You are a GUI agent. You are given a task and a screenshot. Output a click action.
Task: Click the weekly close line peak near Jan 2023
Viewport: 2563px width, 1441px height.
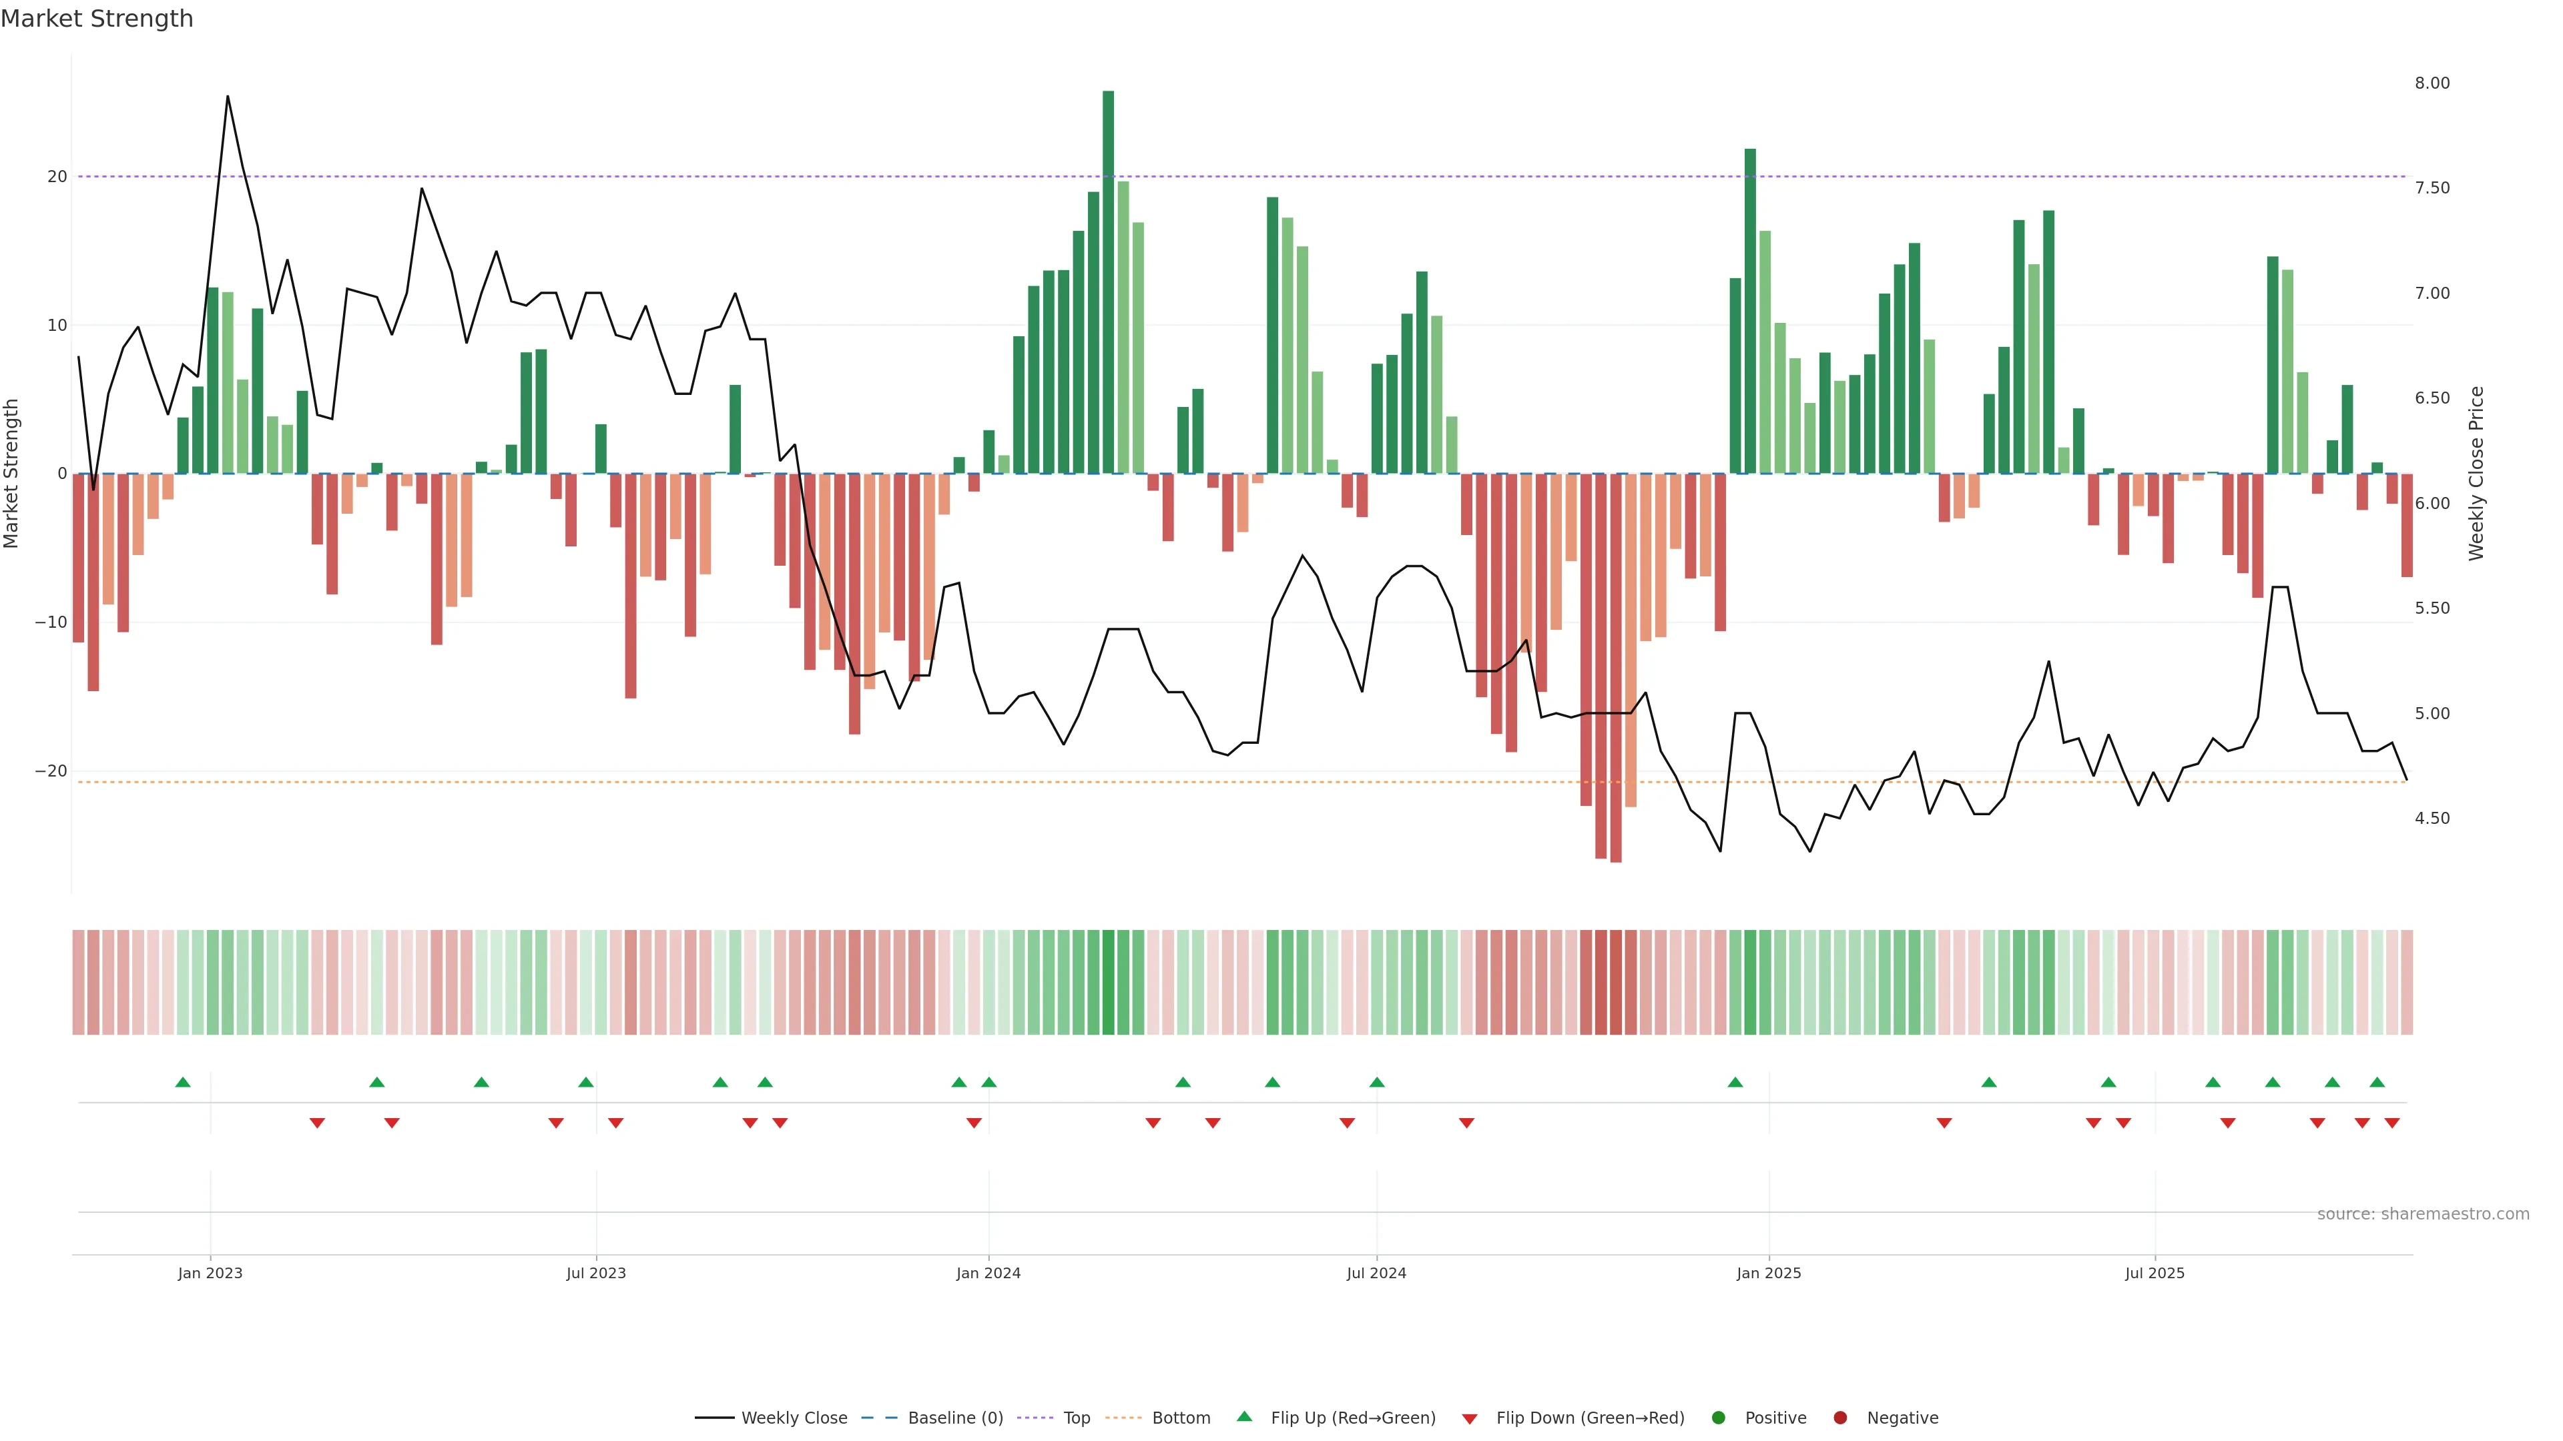click(x=228, y=97)
